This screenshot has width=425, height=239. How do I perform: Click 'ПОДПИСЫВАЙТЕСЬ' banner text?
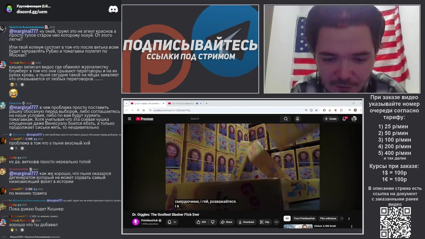[x=190, y=45]
